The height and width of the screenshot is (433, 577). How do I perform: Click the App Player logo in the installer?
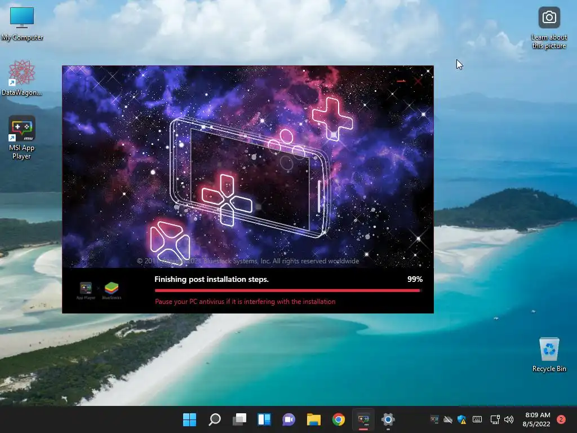tap(86, 290)
